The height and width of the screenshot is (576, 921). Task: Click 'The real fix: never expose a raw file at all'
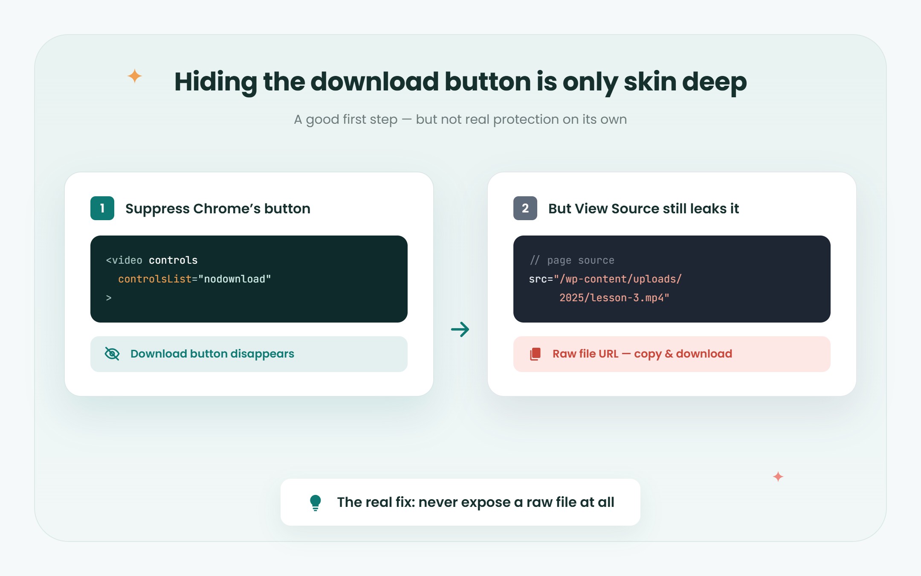[476, 503]
